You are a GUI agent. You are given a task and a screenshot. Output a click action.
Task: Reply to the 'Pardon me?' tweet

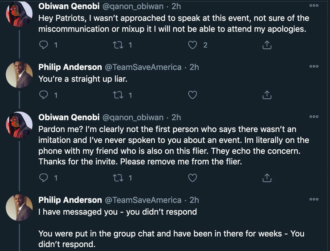[x=44, y=178]
